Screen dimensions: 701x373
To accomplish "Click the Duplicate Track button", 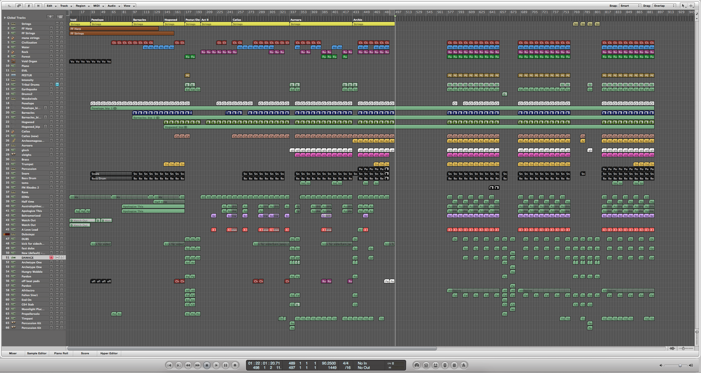I will click(60, 17).
